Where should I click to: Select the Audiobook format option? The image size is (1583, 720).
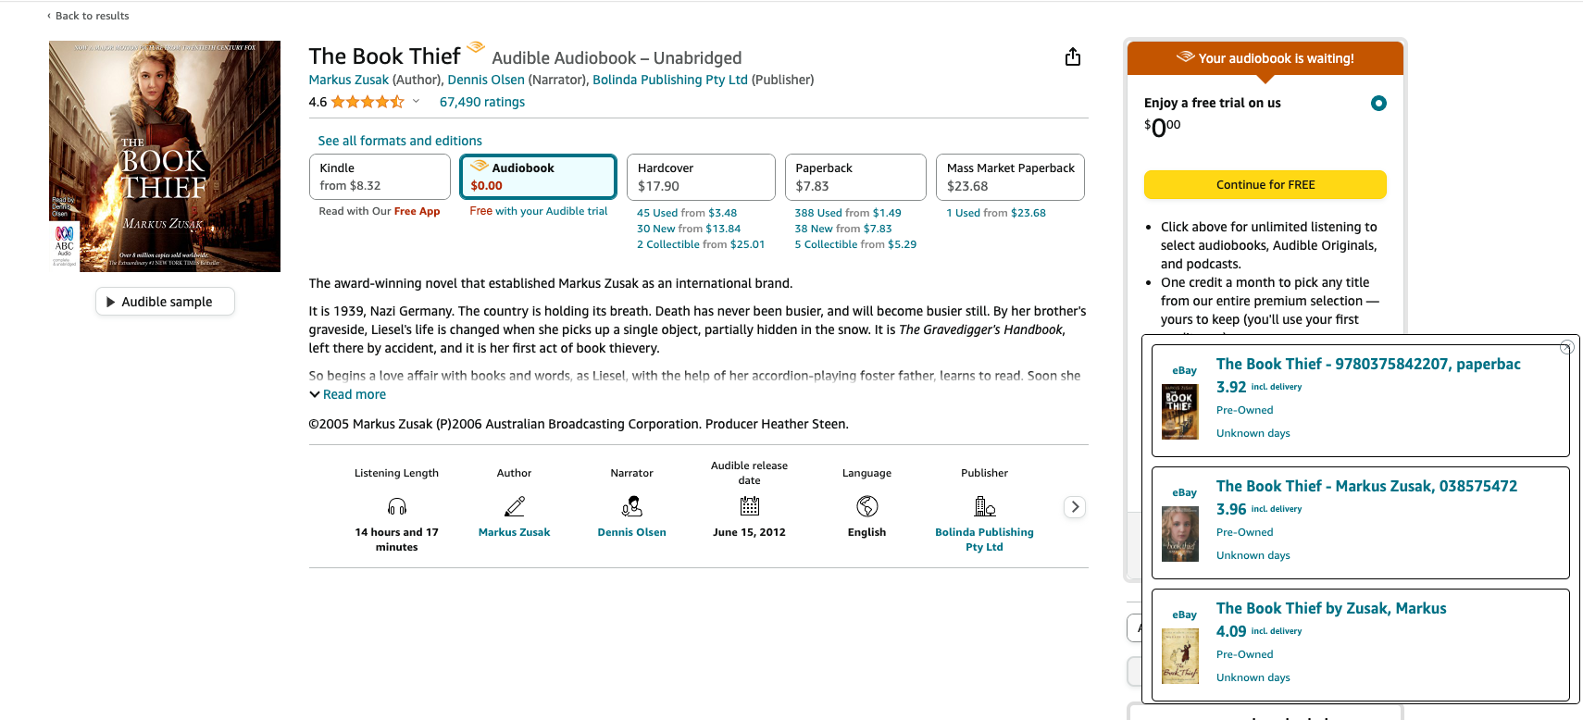pyautogui.click(x=538, y=177)
